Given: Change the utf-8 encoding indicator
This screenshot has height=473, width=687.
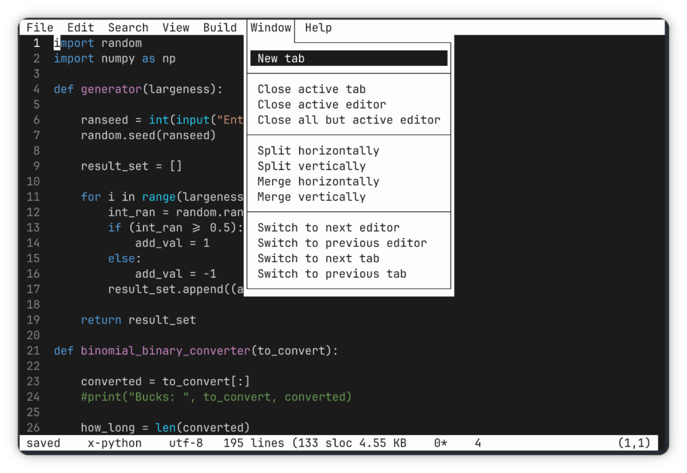Looking at the screenshot, I should pyautogui.click(x=186, y=443).
